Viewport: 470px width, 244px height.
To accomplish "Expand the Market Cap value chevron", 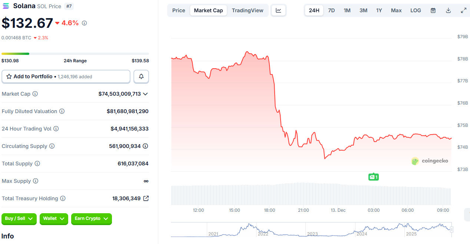I will tap(145, 94).
